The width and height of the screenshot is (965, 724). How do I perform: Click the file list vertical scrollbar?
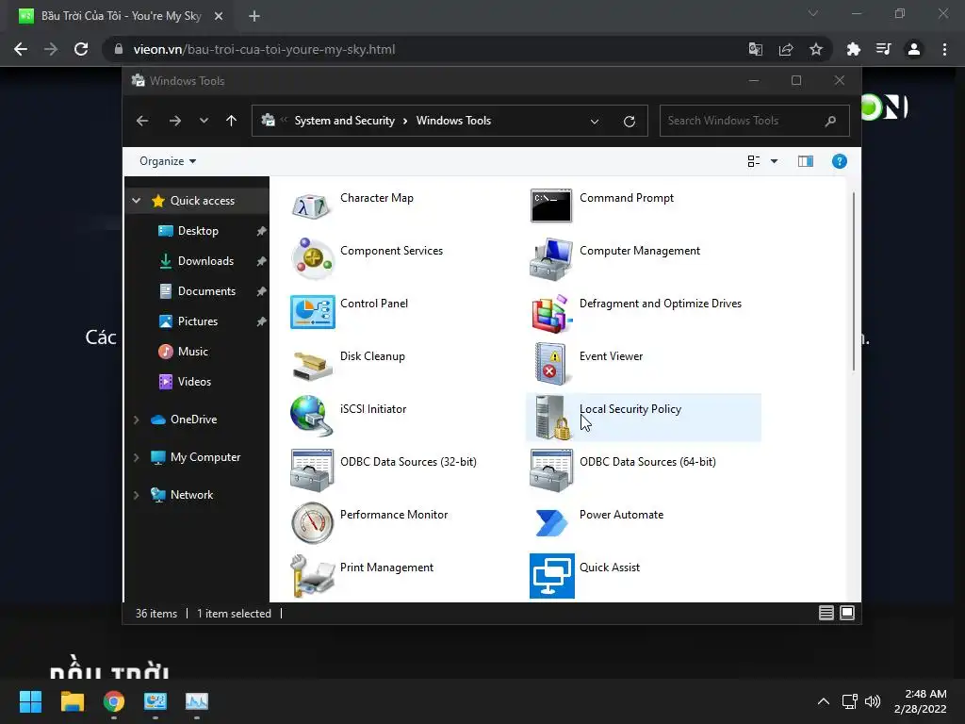coord(854,281)
